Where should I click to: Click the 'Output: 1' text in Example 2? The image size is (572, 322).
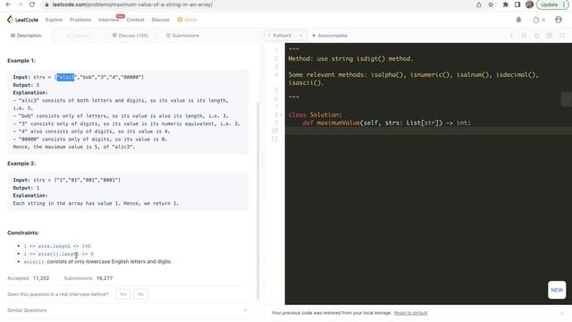[x=26, y=188]
